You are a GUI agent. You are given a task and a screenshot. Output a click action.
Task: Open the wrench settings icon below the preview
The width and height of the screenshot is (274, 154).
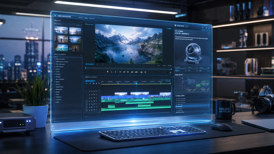click(x=170, y=73)
